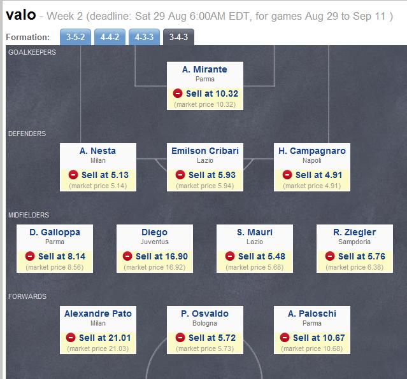Select the active 3-4-3 formation tab
Screen dimensions: 407x379
[179, 38]
